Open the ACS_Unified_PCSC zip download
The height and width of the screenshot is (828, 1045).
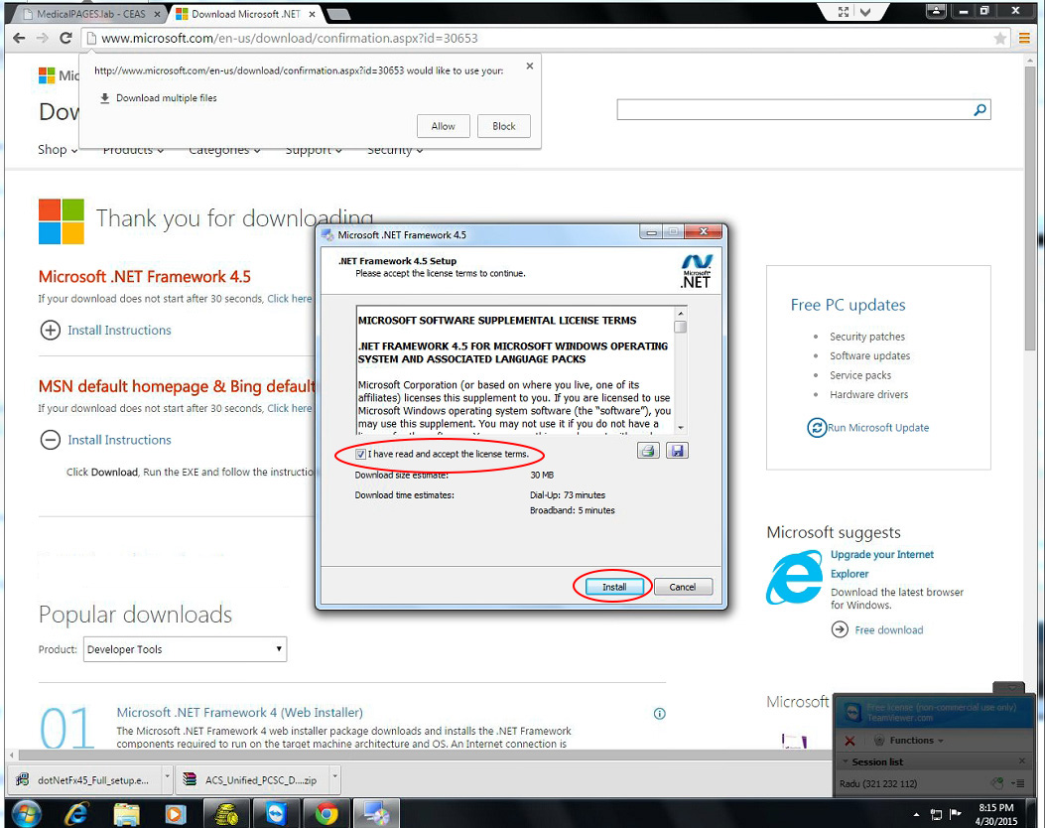[x=253, y=779]
